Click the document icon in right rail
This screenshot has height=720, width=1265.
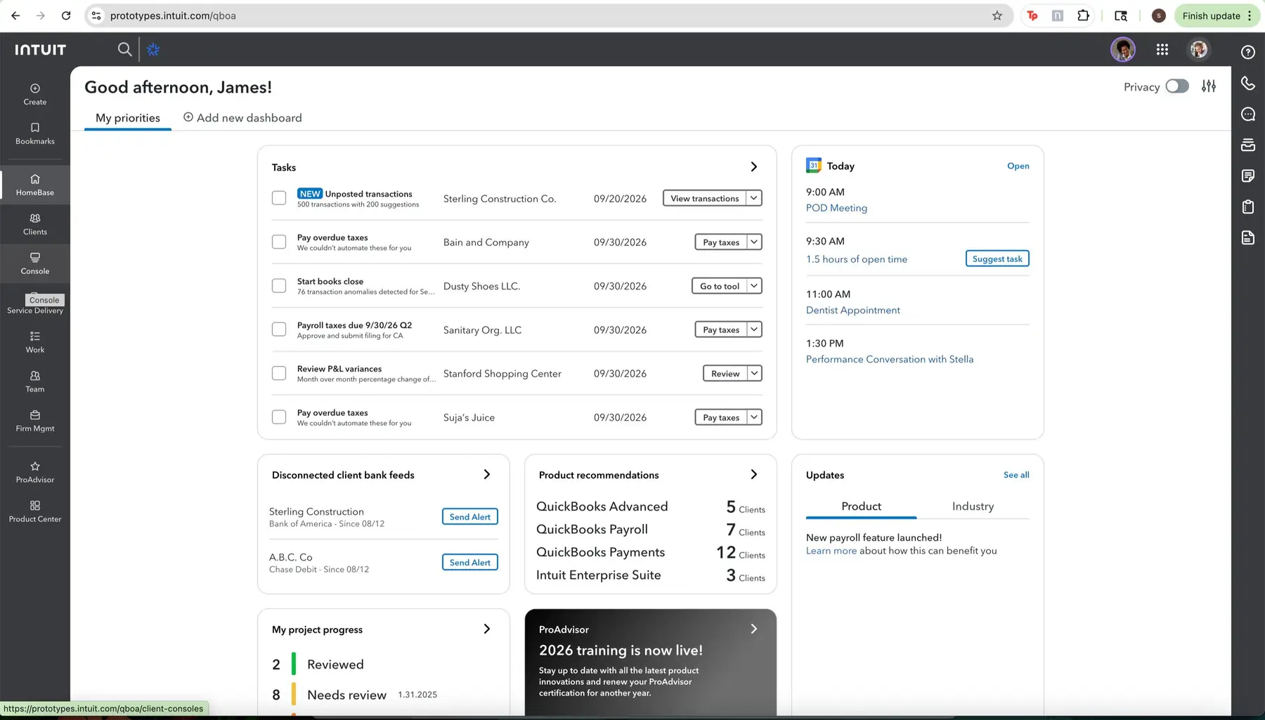[x=1248, y=237]
